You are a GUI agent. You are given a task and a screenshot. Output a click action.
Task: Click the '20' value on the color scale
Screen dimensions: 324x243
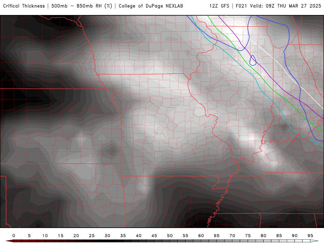click(x=76, y=236)
